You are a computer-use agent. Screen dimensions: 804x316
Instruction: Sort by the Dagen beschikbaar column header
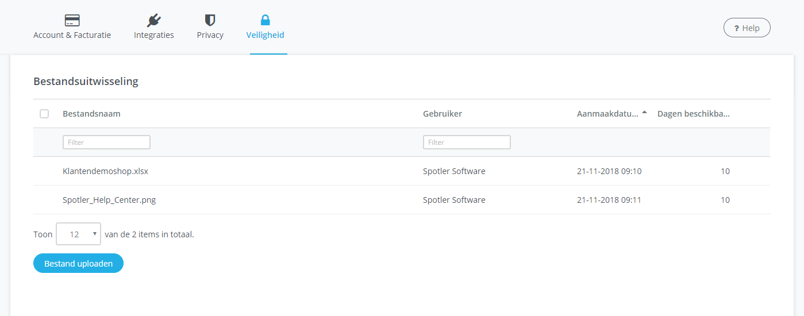(693, 114)
